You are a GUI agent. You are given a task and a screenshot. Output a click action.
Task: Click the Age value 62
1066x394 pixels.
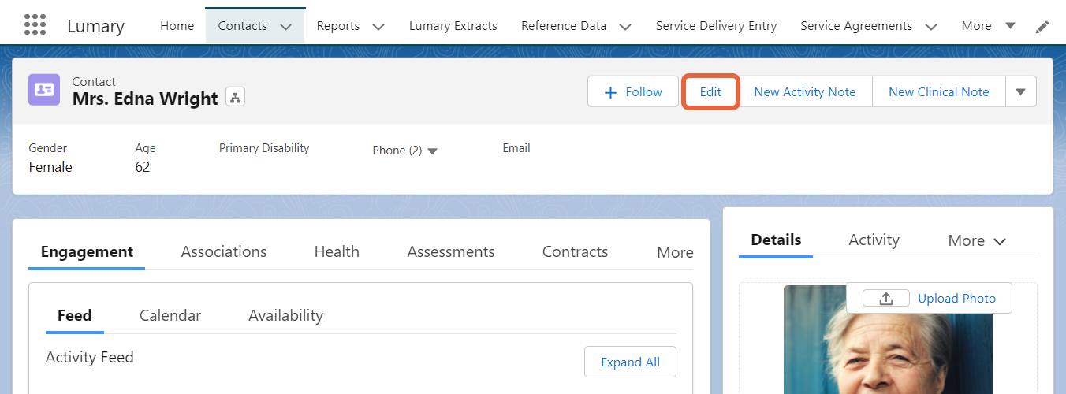143,167
